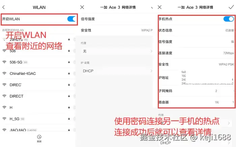Viewport: 236px width, 147px height.
Task: Tap the ChinaNet-tGAC Wi-Fi signal icon
Action: pos(4,73)
